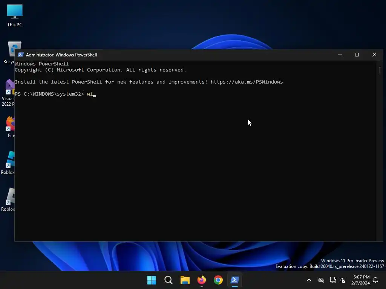This screenshot has height=289, width=386.
Task: Open the Windows Start menu
Action: click(152, 280)
